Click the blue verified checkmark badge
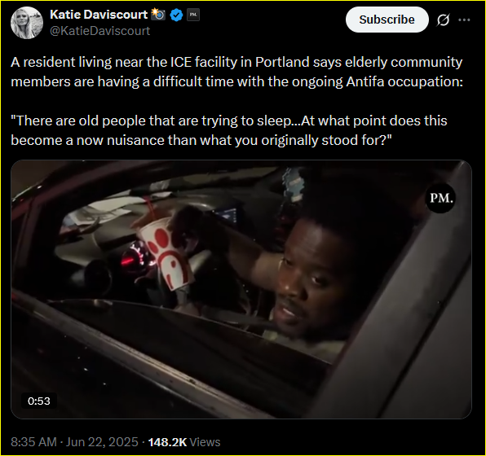This screenshot has height=456, width=486. click(x=177, y=15)
